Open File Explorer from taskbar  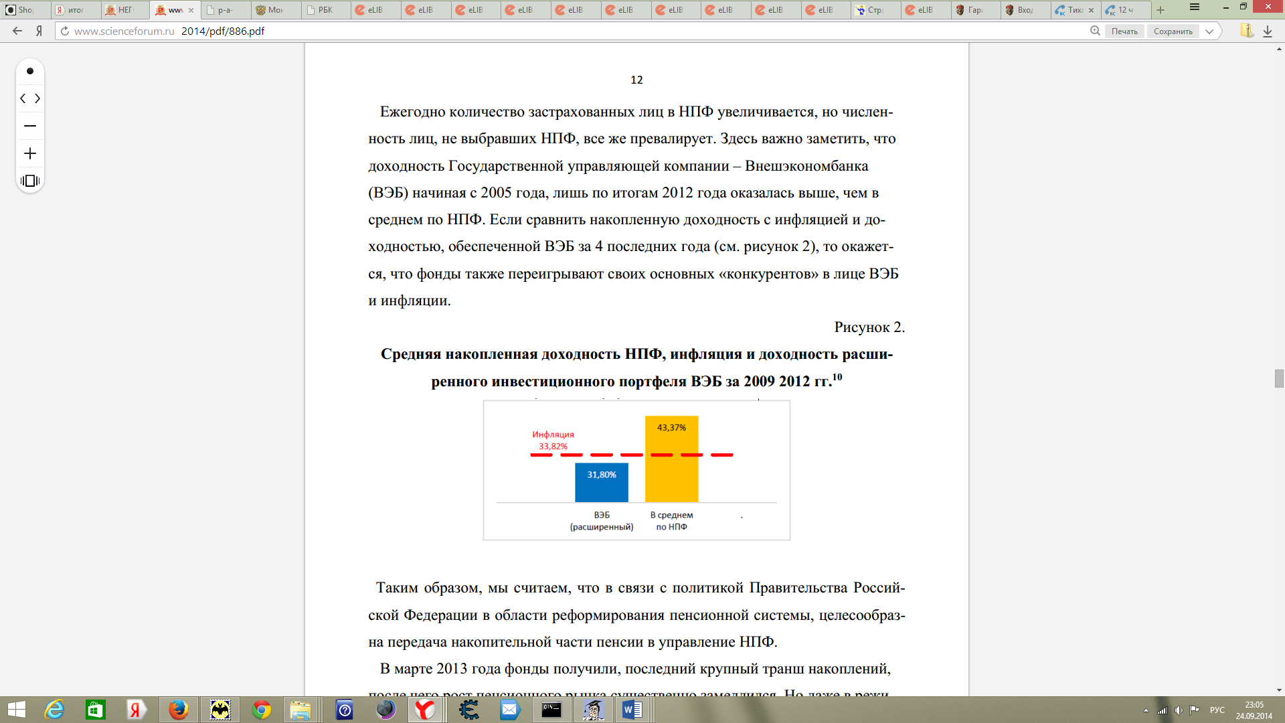click(301, 710)
